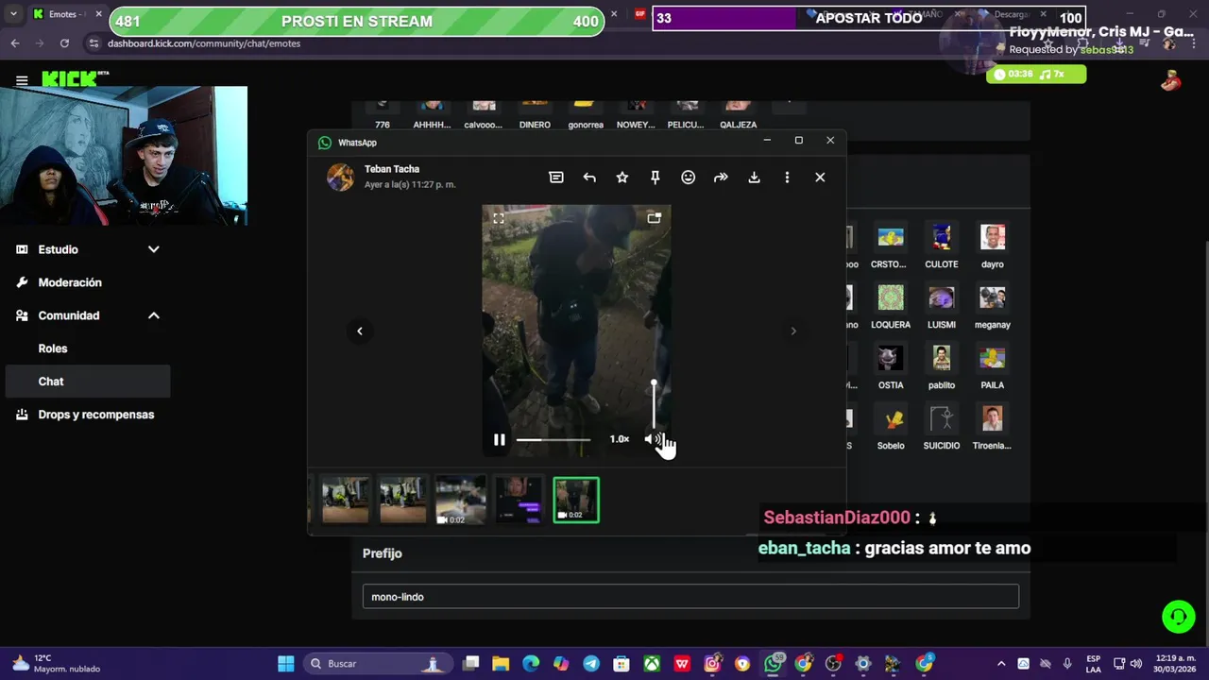Open WhatsApp from the taskbar
Screen dimensions: 1209x680
pyautogui.click(x=774, y=664)
